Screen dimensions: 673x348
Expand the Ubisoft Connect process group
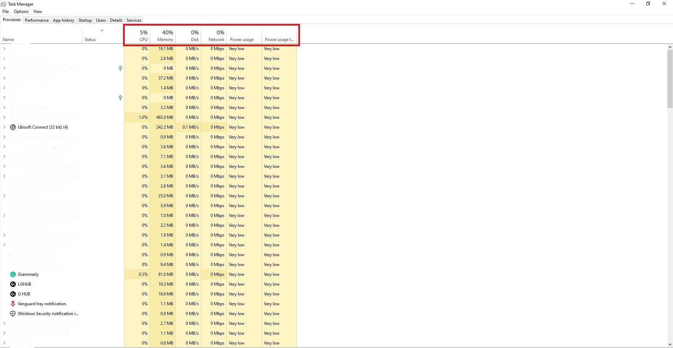pyautogui.click(x=4, y=127)
